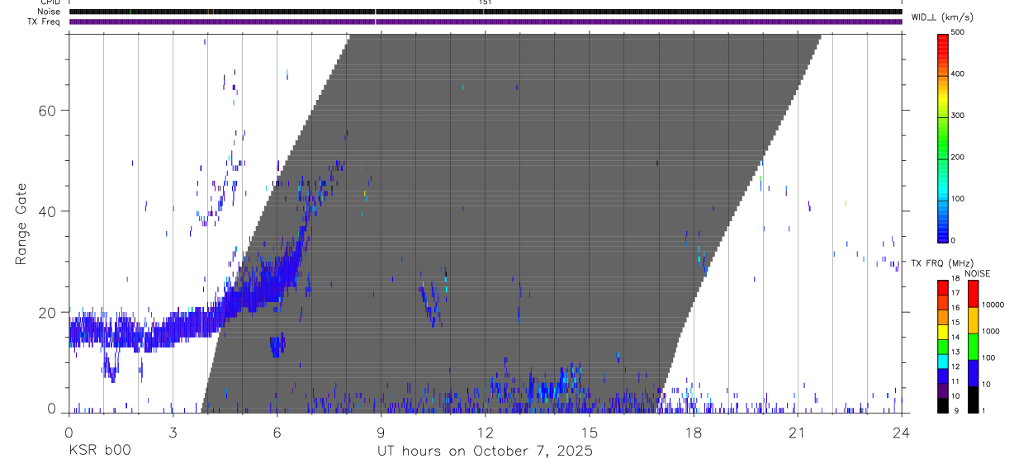Click the 'Range Gate' y-axis title
Image resolution: width=1014 pixels, height=468 pixels.
[21, 224]
